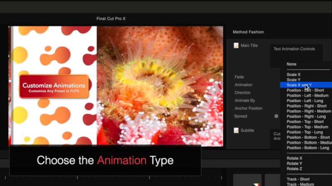Viewport: 332px width, 186px height.
Task: Click 'Customize Any Preset in FCPX' subtitle text
Action: tap(54, 91)
